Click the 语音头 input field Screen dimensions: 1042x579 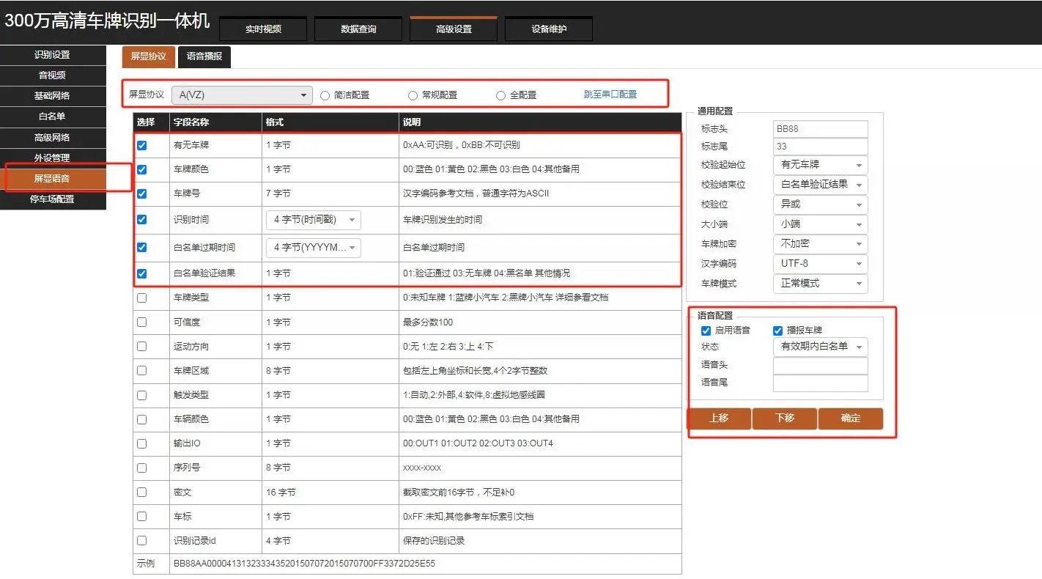click(820, 364)
